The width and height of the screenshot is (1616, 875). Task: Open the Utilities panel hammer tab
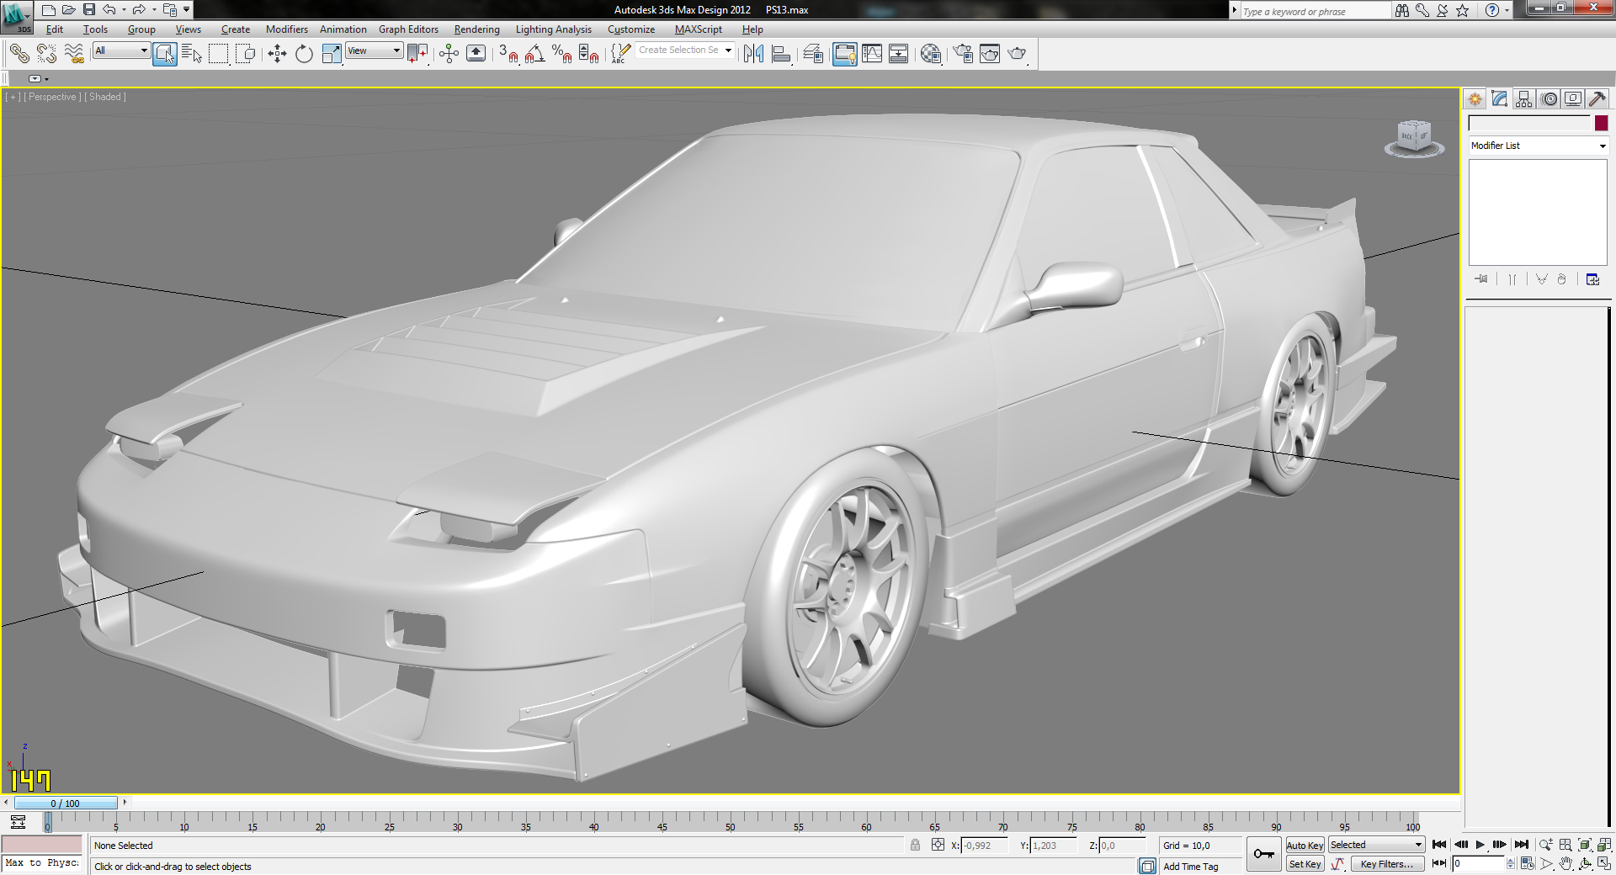pos(1597,99)
